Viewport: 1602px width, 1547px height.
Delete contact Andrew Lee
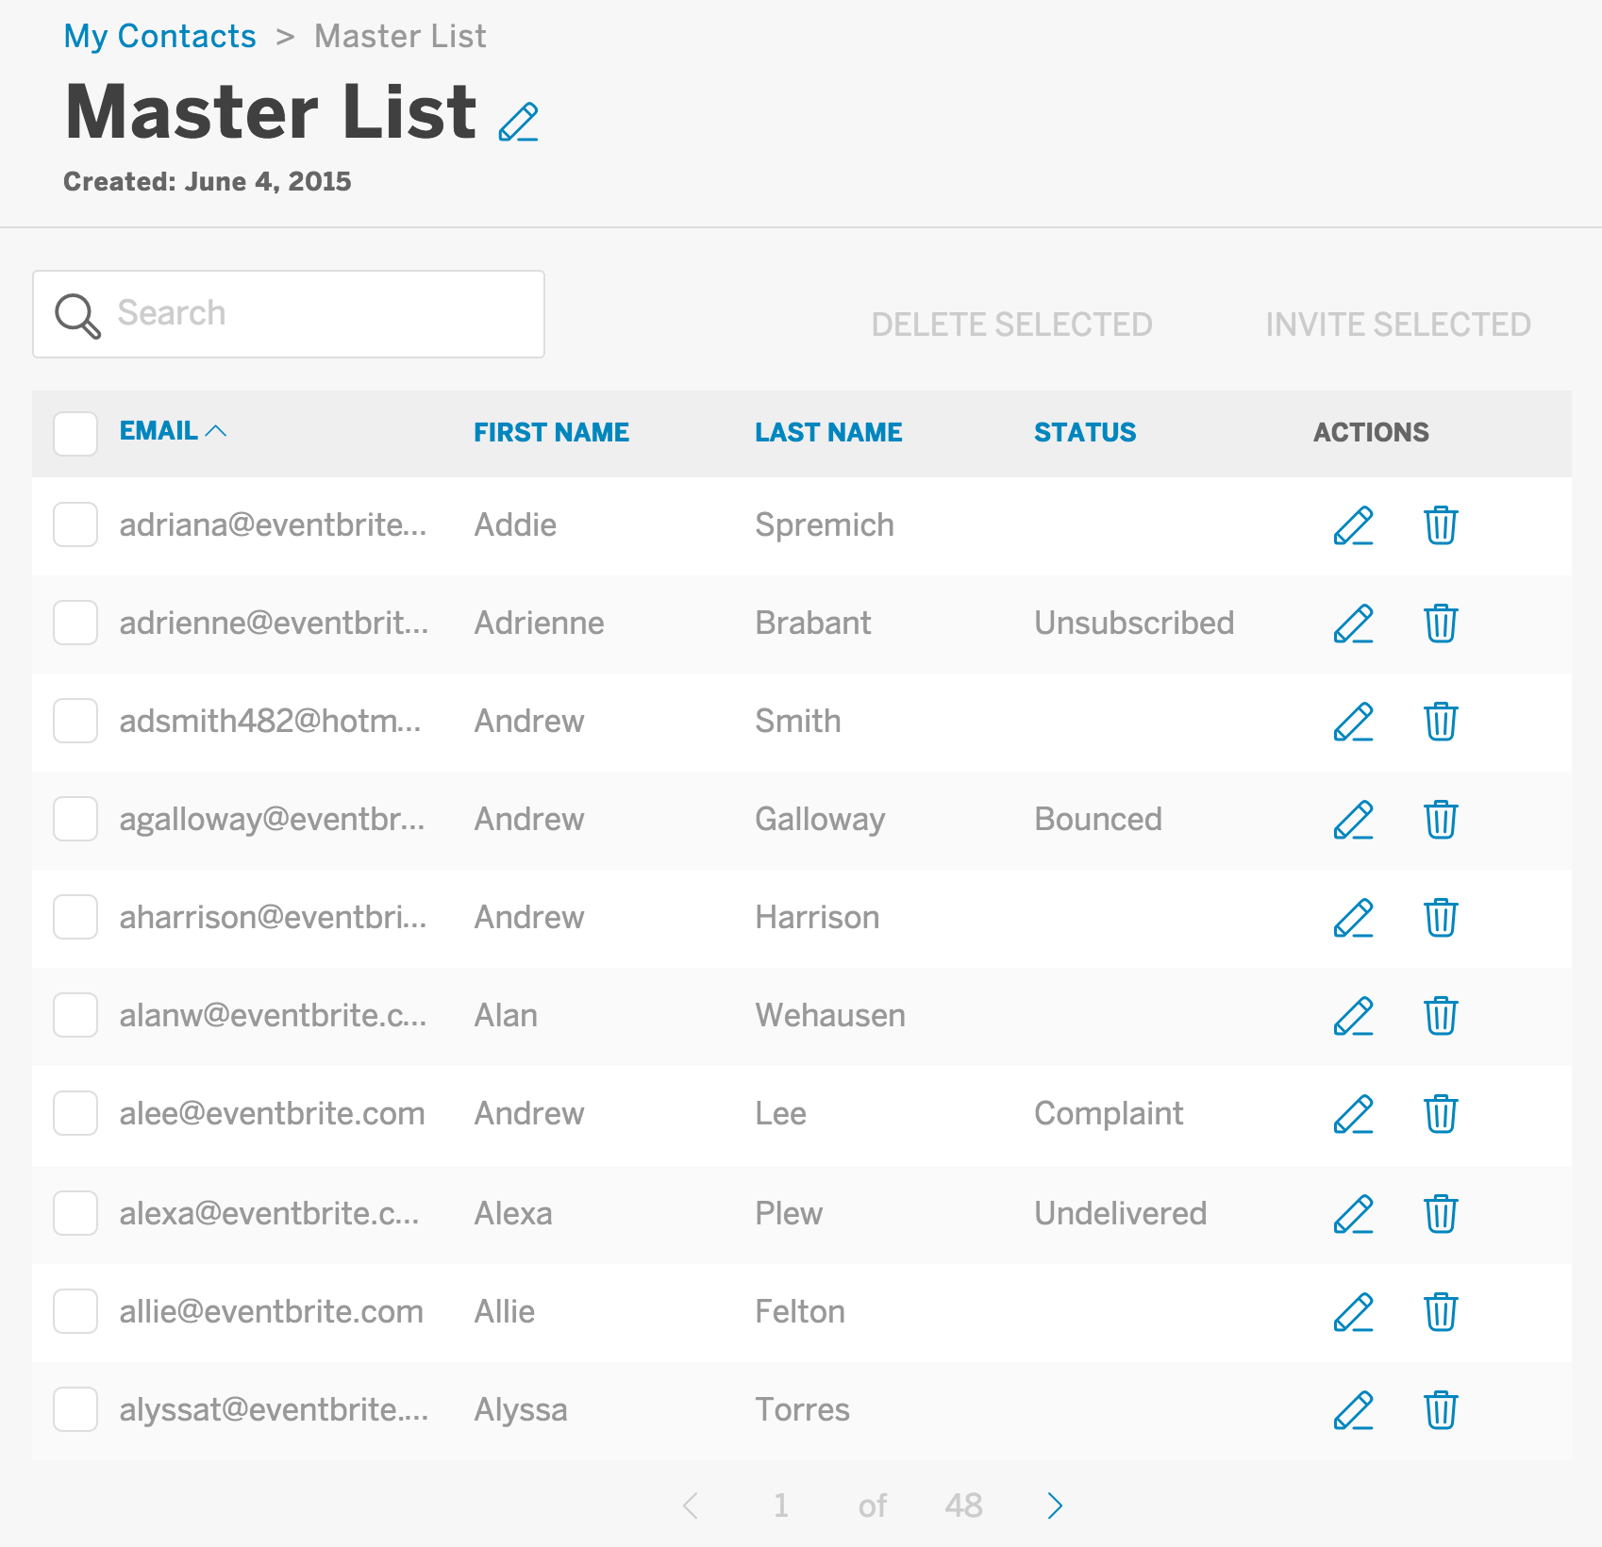coord(1441,1114)
